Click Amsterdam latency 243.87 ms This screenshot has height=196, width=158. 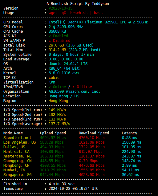[x=132, y=156]
